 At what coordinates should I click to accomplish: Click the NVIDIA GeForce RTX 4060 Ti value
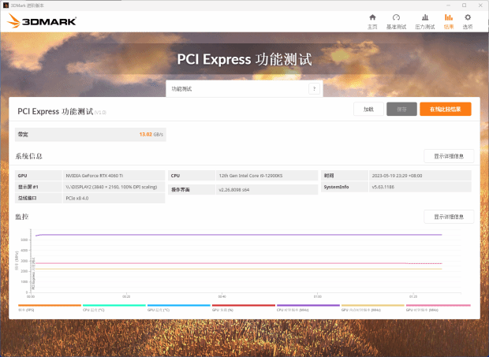click(95, 176)
